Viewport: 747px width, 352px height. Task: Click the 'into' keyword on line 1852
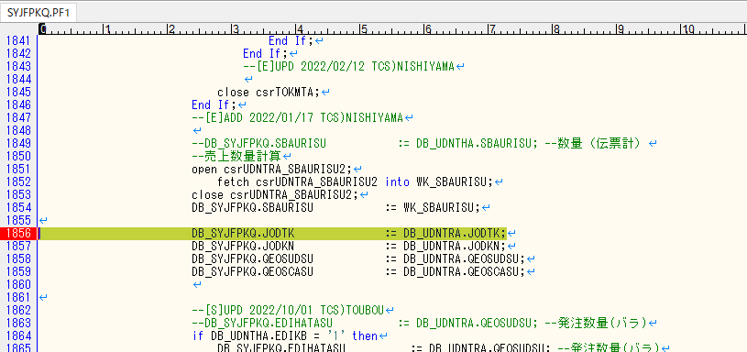(x=397, y=181)
